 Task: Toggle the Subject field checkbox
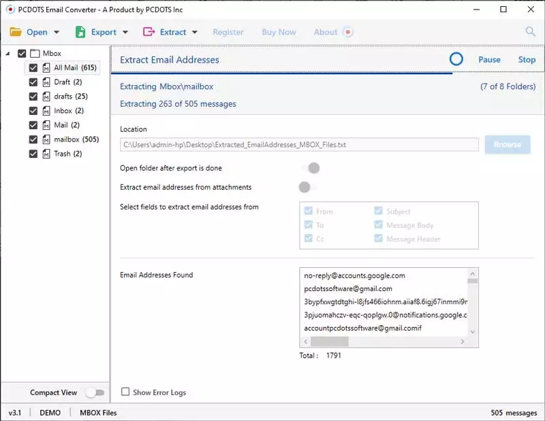pos(378,211)
